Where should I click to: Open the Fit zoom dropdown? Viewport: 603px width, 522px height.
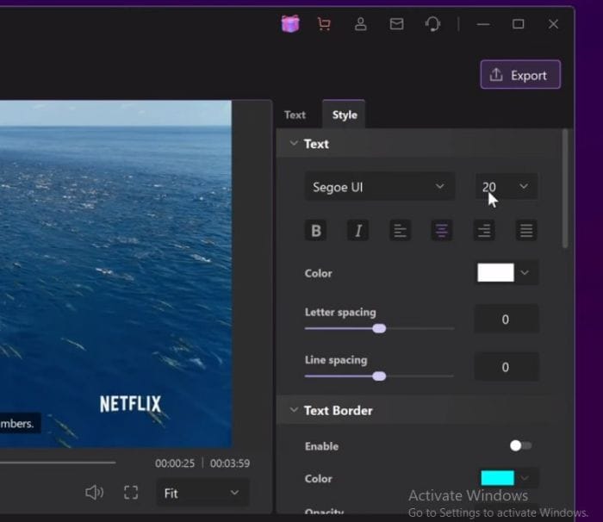point(202,493)
